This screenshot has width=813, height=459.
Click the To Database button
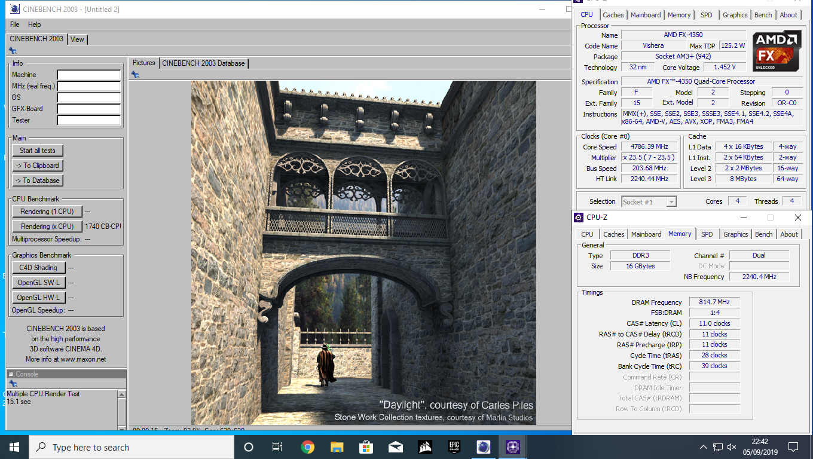click(x=38, y=180)
